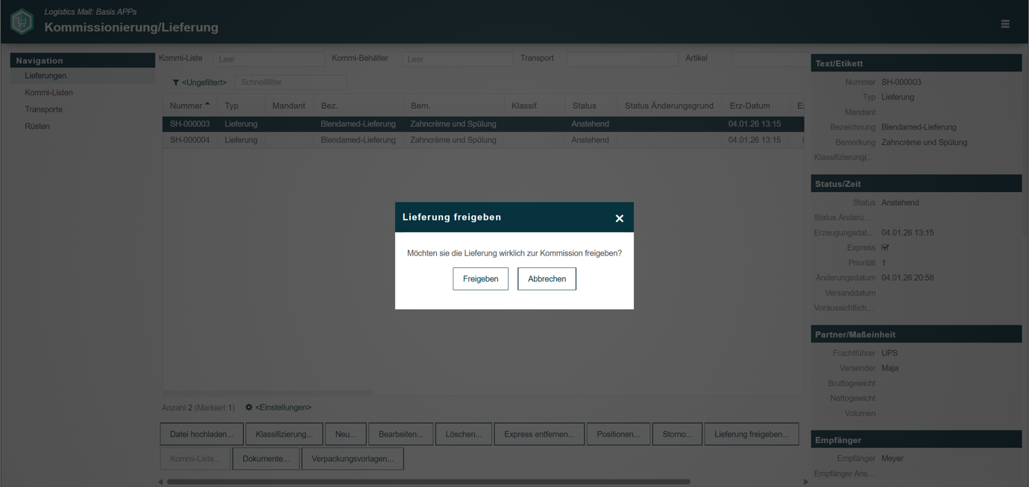Screen dimensions: 1029x487
Task: Click the Kommi-Liste filter field
Action: tap(269, 59)
